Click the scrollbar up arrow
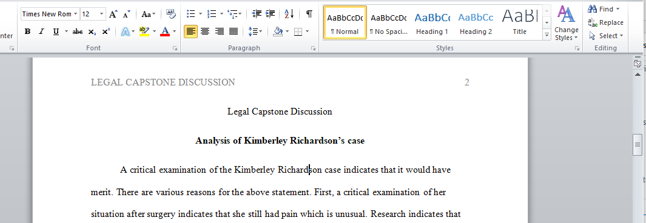646x223 pixels. [638, 74]
